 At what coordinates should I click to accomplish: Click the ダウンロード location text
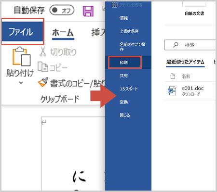pos(191,94)
